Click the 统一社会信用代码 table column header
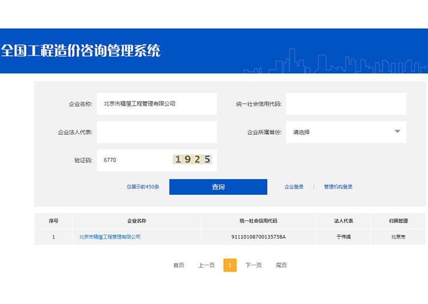 [258, 221]
